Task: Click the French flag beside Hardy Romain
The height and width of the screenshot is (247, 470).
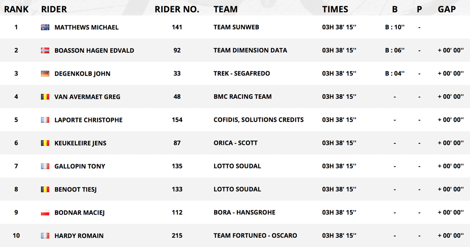Action: pyautogui.click(x=45, y=236)
